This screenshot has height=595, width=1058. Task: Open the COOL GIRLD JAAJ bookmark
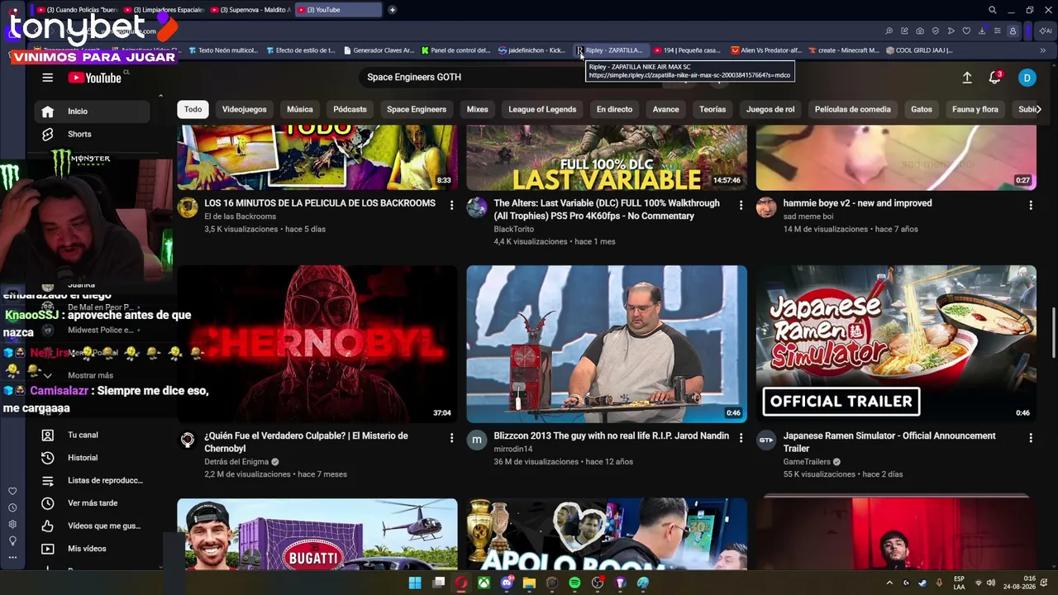918,50
